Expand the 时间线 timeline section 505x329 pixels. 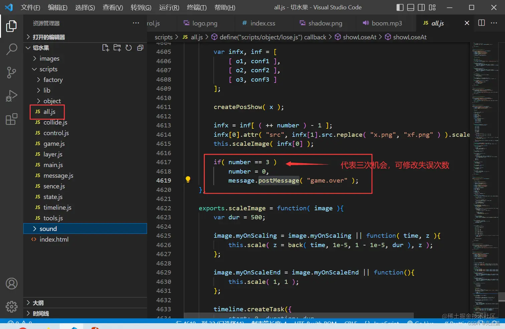click(85, 314)
